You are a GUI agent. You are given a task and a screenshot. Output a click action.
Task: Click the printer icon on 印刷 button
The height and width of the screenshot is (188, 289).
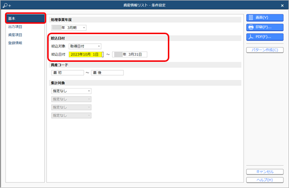pos(251,27)
